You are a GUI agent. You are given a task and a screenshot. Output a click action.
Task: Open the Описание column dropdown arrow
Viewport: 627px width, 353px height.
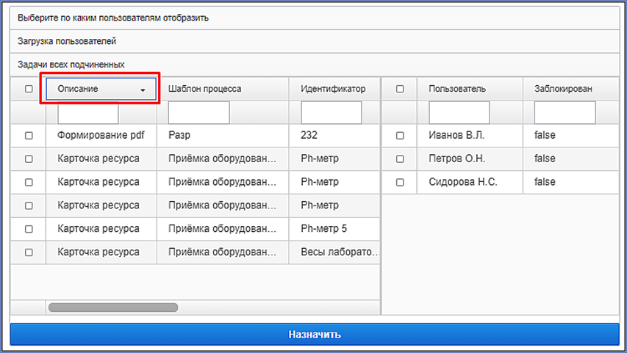click(143, 90)
